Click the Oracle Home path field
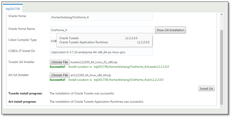232x118 pixels. point(101,17)
